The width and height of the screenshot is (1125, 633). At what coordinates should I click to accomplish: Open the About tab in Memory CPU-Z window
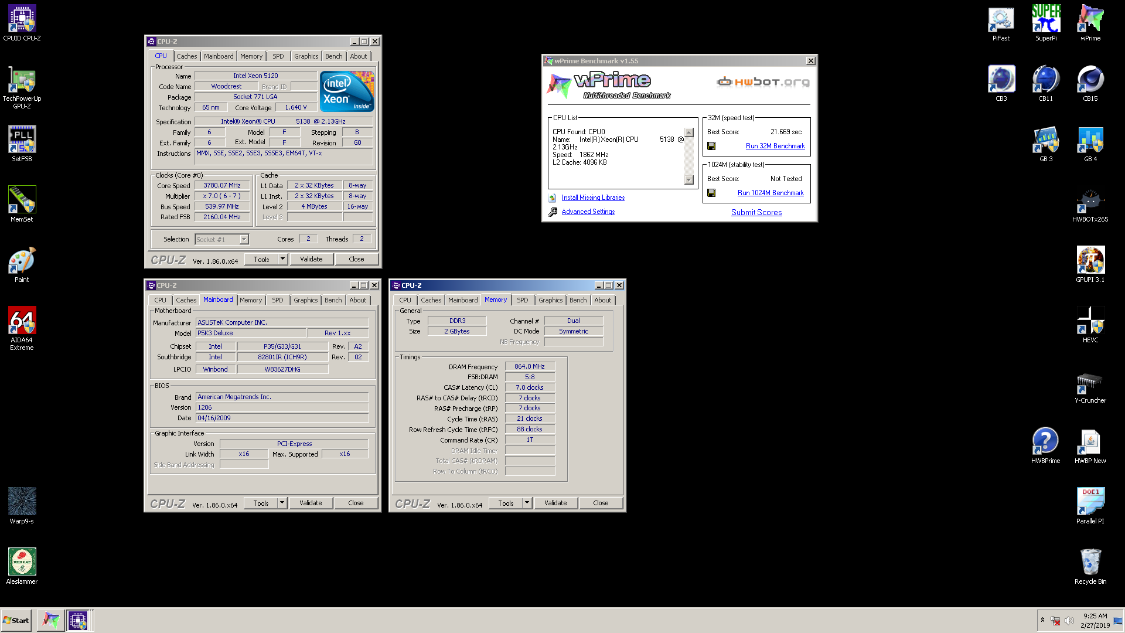[603, 300]
